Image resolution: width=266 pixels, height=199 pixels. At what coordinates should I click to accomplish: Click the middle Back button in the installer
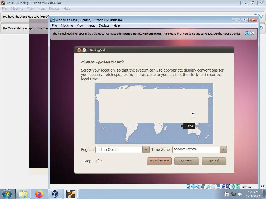[x=187, y=161]
